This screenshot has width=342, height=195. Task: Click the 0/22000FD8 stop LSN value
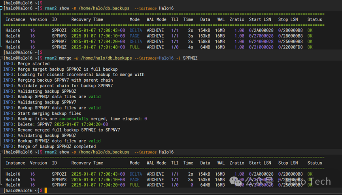click(290, 47)
